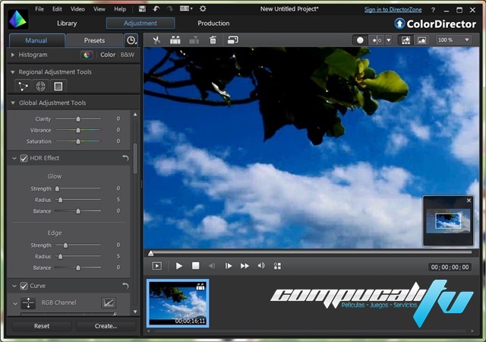This screenshot has height=342, width=486.
Task: Click the volume speaker icon
Action: click(261, 266)
